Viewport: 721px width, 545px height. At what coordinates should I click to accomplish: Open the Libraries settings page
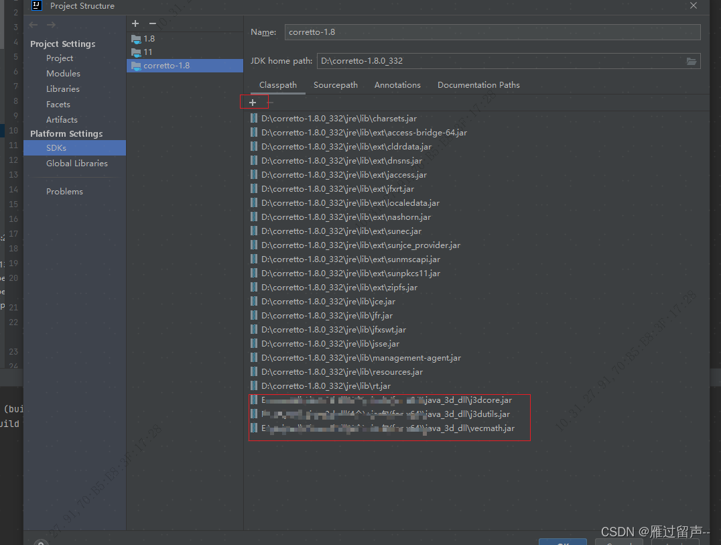(62, 88)
